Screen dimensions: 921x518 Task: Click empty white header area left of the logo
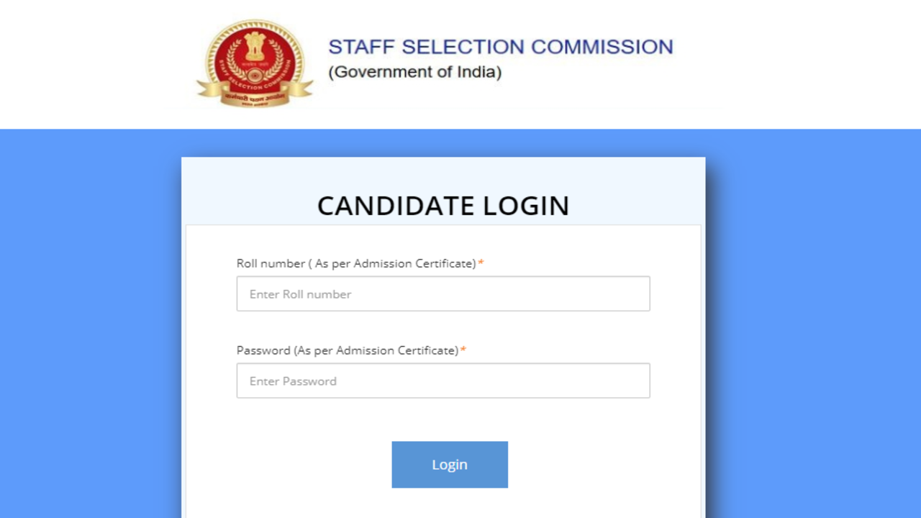point(94,65)
